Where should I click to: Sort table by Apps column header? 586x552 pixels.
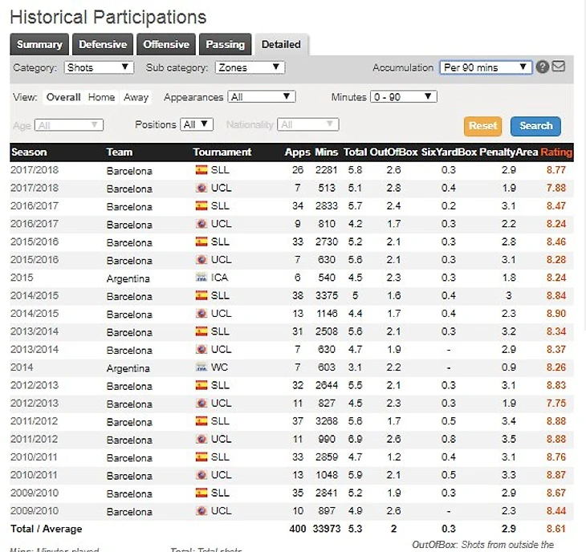click(x=297, y=152)
